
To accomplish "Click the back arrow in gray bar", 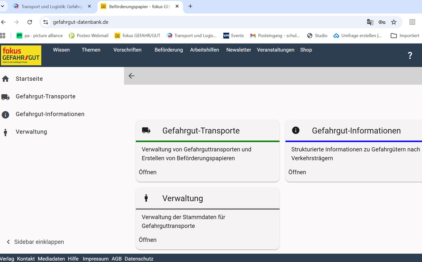I will (x=132, y=76).
